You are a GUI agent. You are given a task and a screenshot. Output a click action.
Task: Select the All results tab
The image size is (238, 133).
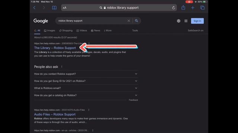pyautogui.click(x=37, y=31)
